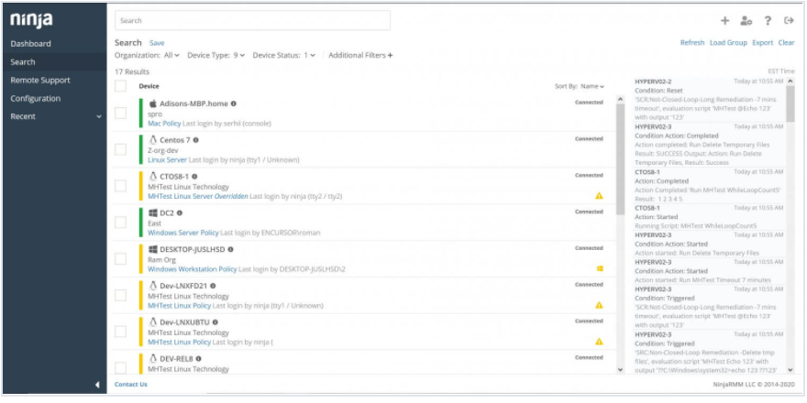Click the activity feed scrollbar

790,147
